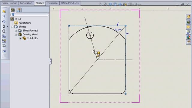Image resolution: width=192 pixels, height=108 pixels.
Task: Open the Appearances color ball icon
Action: click(188, 37)
